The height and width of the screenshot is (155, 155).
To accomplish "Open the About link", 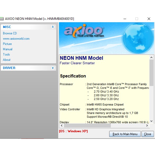I will point(7,60).
